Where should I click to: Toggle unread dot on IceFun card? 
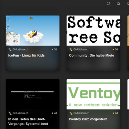(x=53, y=49)
